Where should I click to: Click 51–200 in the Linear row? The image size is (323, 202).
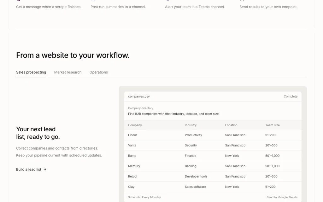[x=270, y=135]
